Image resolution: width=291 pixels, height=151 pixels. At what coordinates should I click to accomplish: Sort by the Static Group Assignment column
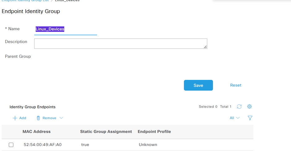(x=106, y=132)
